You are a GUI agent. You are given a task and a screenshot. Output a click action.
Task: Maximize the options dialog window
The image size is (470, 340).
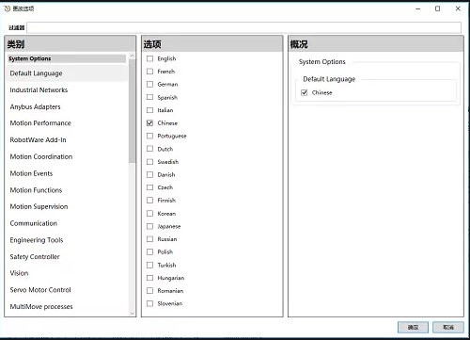click(x=438, y=8)
